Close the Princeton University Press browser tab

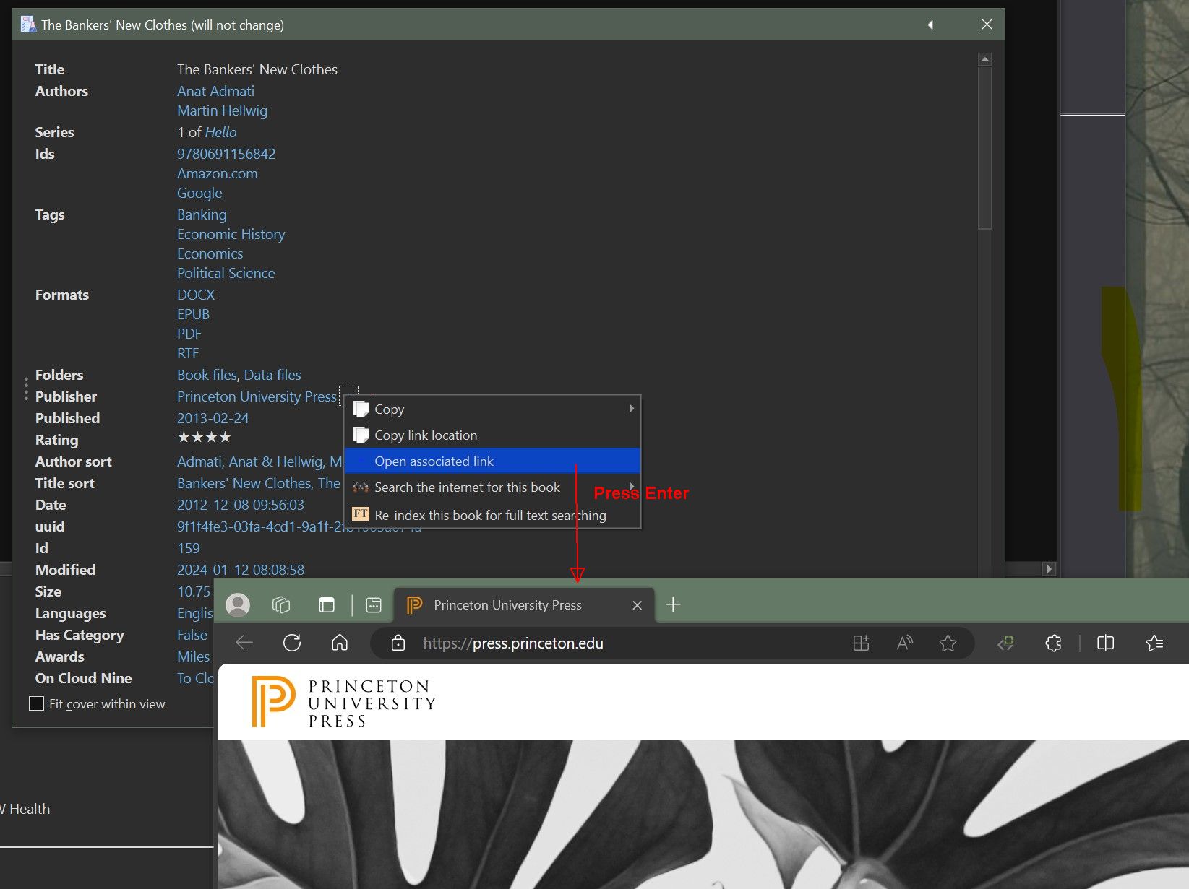click(637, 605)
